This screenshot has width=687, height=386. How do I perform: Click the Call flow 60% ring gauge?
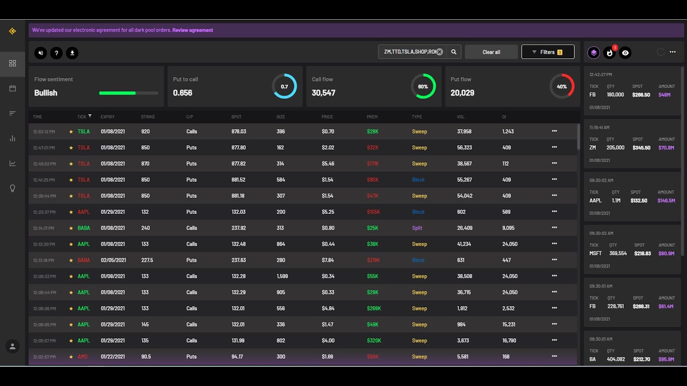pos(423,86)
